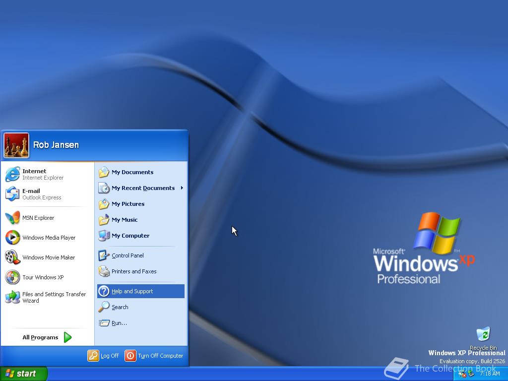Screen dimensions: 508x381
Task: Click the Windows Movie Maker text label
Action: pyautogui.click(x=49, y=257)
